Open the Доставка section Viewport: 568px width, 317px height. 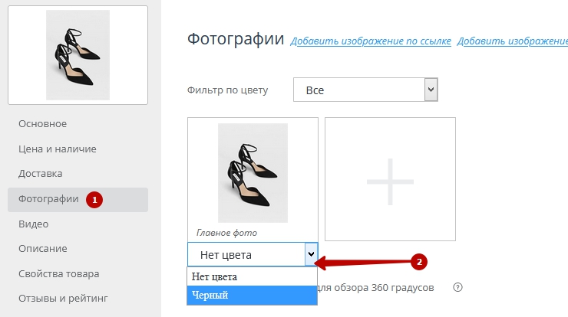pos(41,174)
